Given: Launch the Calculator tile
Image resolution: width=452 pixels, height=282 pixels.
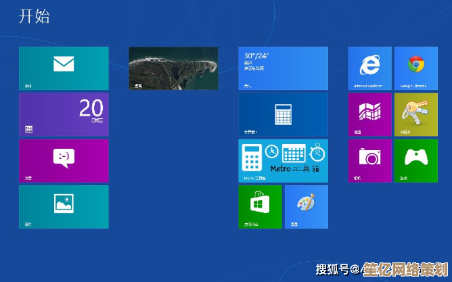Looking at the screenshot, I should [x=283, y=114].
